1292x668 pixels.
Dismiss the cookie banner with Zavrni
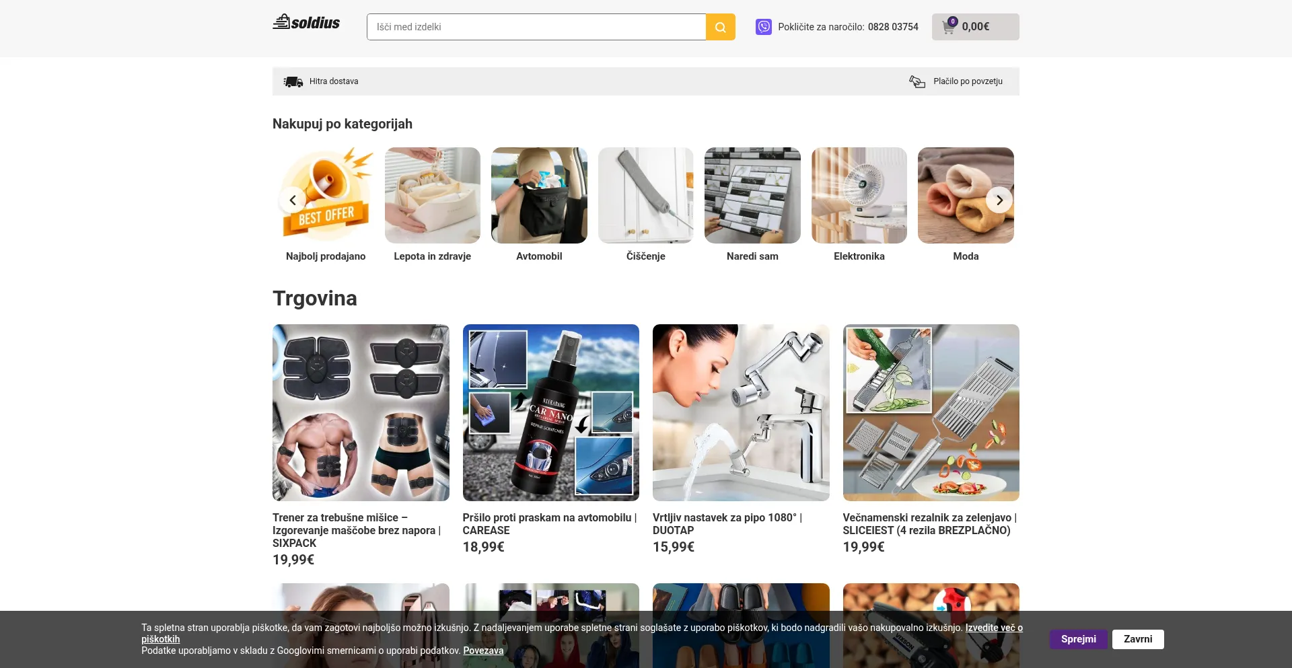(x=1137, y=639)
